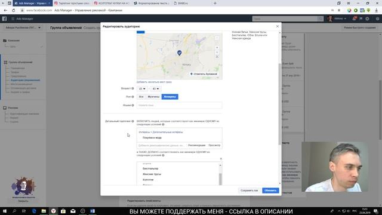Click 'Бюстгальтер' interest in the list
The height and width of the screenshot is (215, 382).
pos(150,168)
